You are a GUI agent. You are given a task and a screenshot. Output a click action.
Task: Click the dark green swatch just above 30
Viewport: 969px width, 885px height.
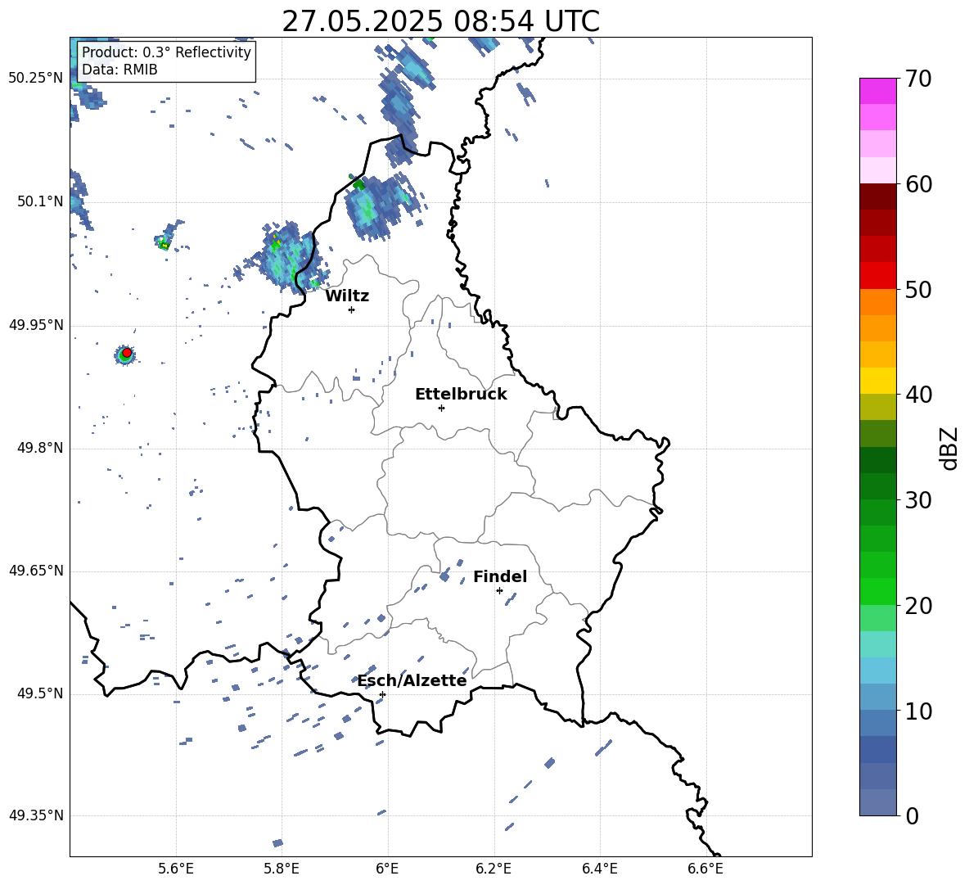[x=877, y=485]
